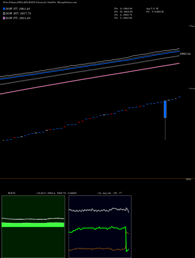Click the white DOW MT legend swatch
The height and width of the screenshot is (258, 195).
(4, 14)
